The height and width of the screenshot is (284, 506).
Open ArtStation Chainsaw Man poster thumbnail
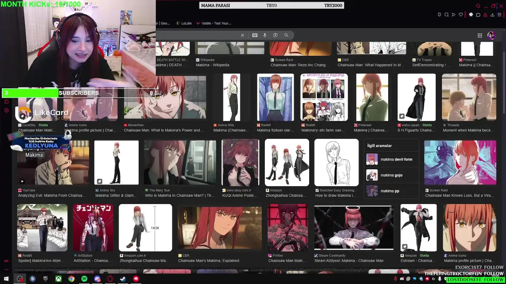click(93, 228)
